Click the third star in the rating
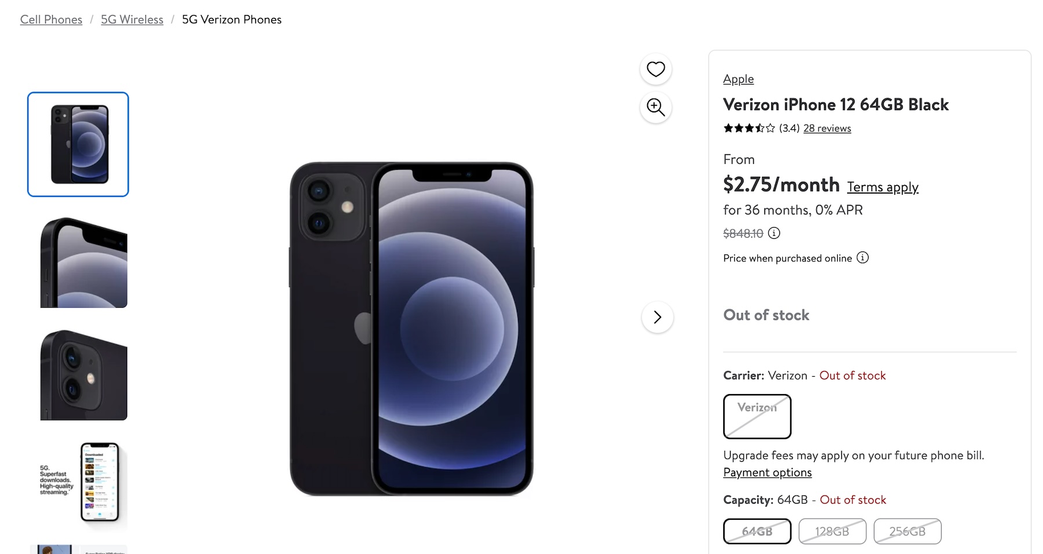Viewport: 1043px width, 554px height. click(748, 128)
